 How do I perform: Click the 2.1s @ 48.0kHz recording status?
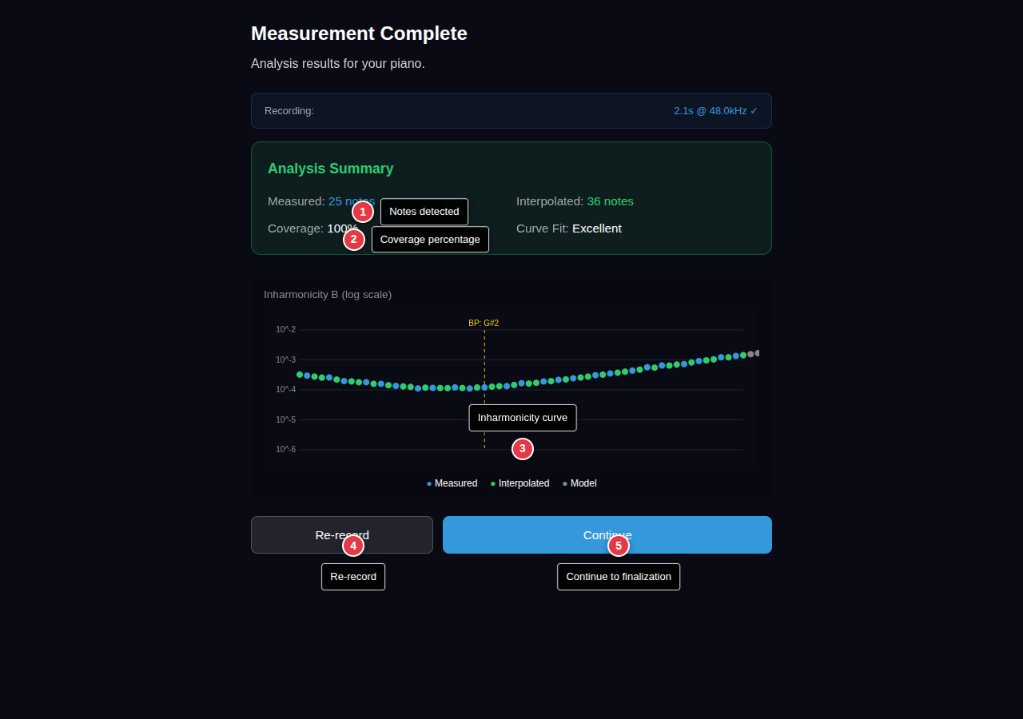click(711, 110)
